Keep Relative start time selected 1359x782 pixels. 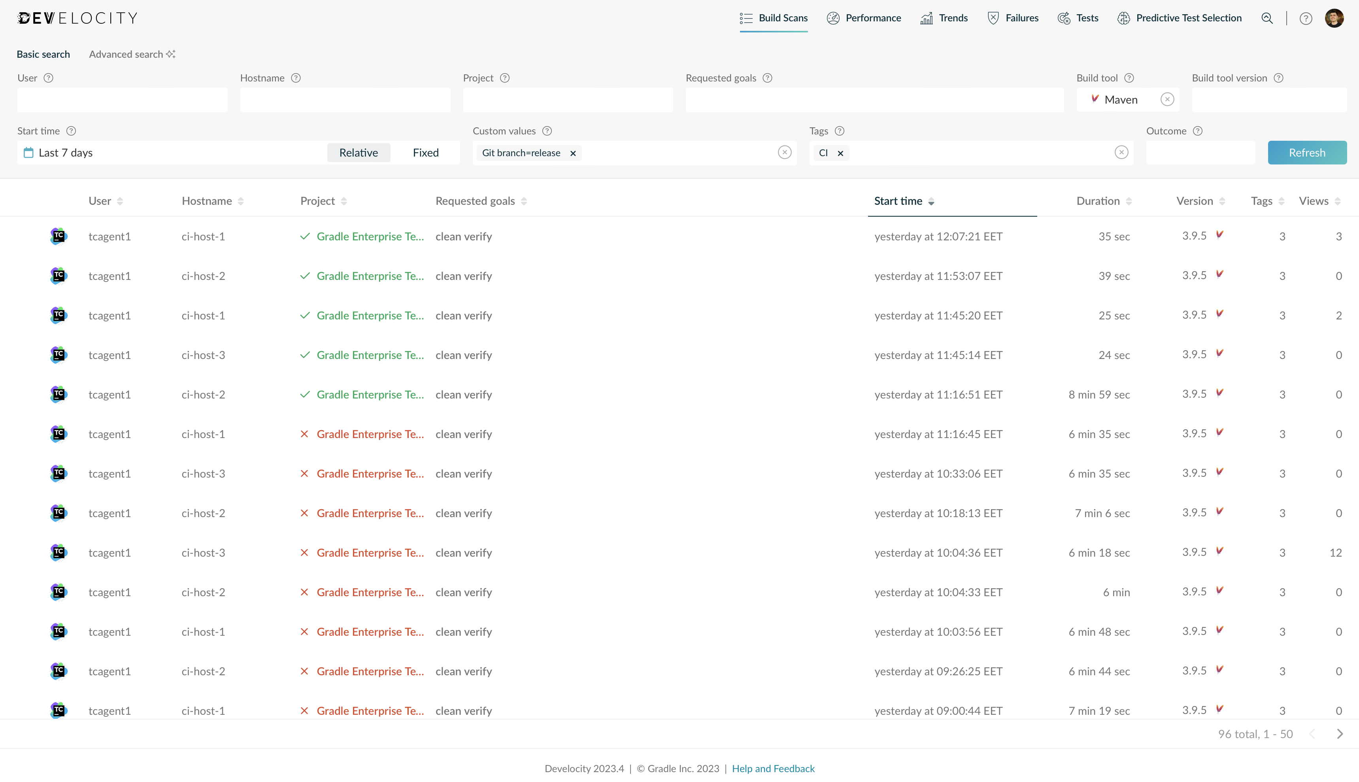pos(358,153)
